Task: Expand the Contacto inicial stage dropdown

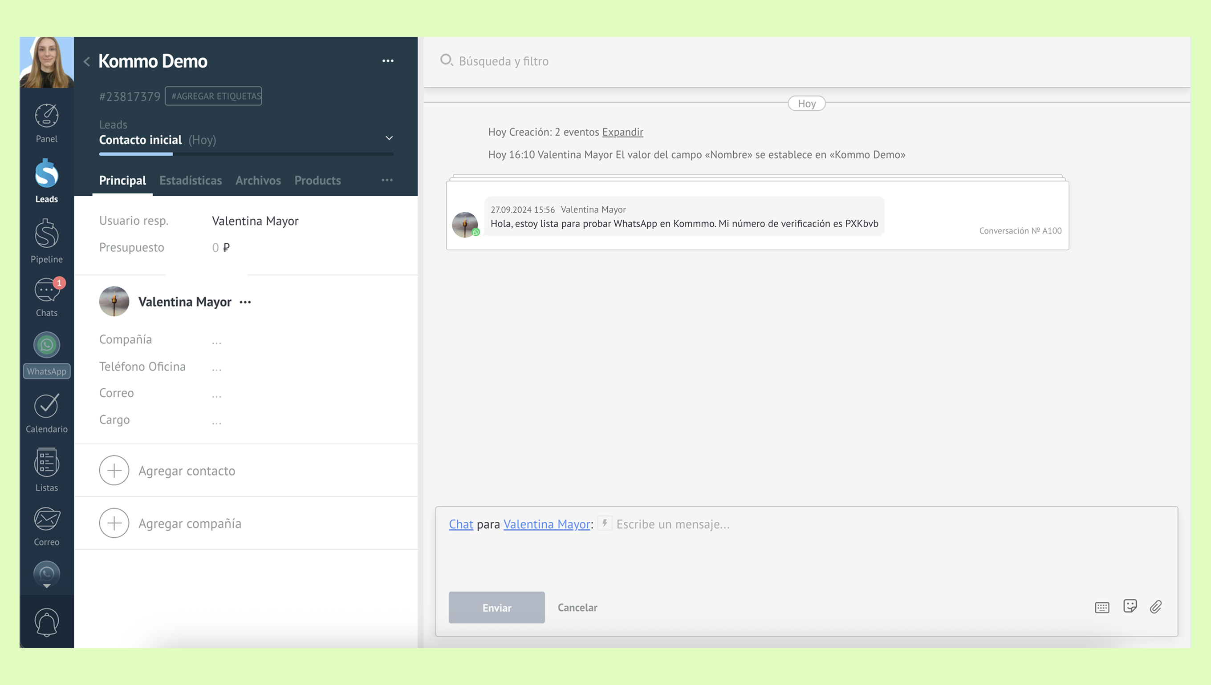Action: (x=389, y=138)
